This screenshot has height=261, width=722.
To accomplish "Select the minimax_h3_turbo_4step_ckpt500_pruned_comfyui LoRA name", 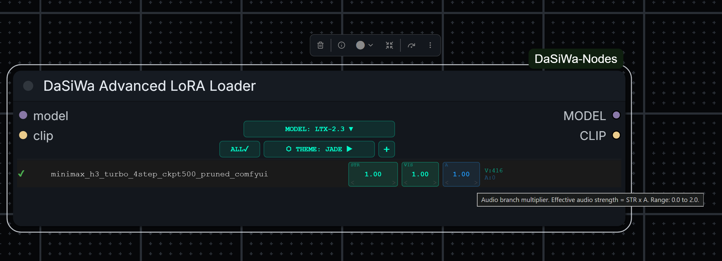I will [159, 174].
